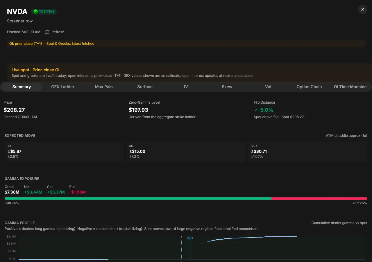
Task: Click the Refresh button label
Action: 58,32
